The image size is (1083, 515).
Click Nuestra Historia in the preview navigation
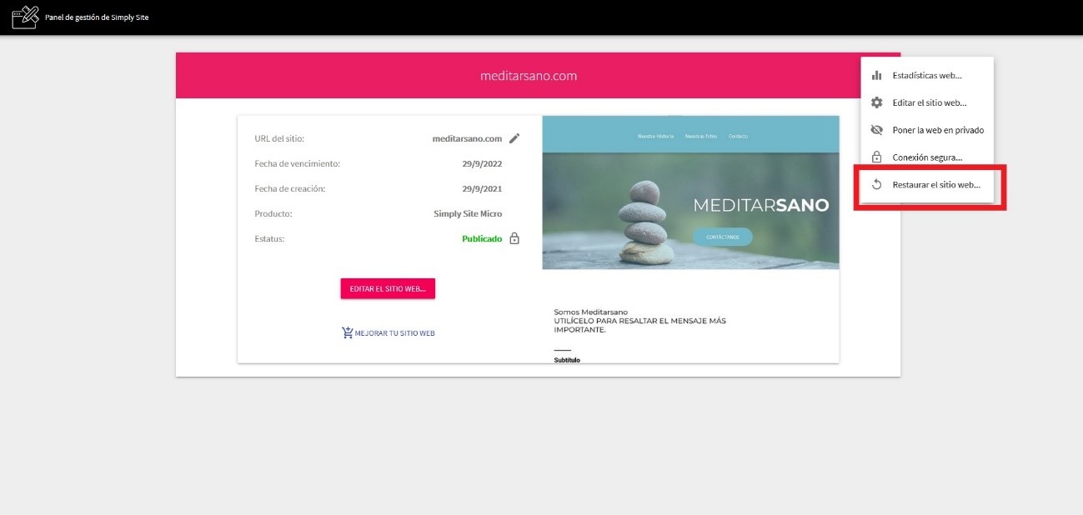(655, 136)
